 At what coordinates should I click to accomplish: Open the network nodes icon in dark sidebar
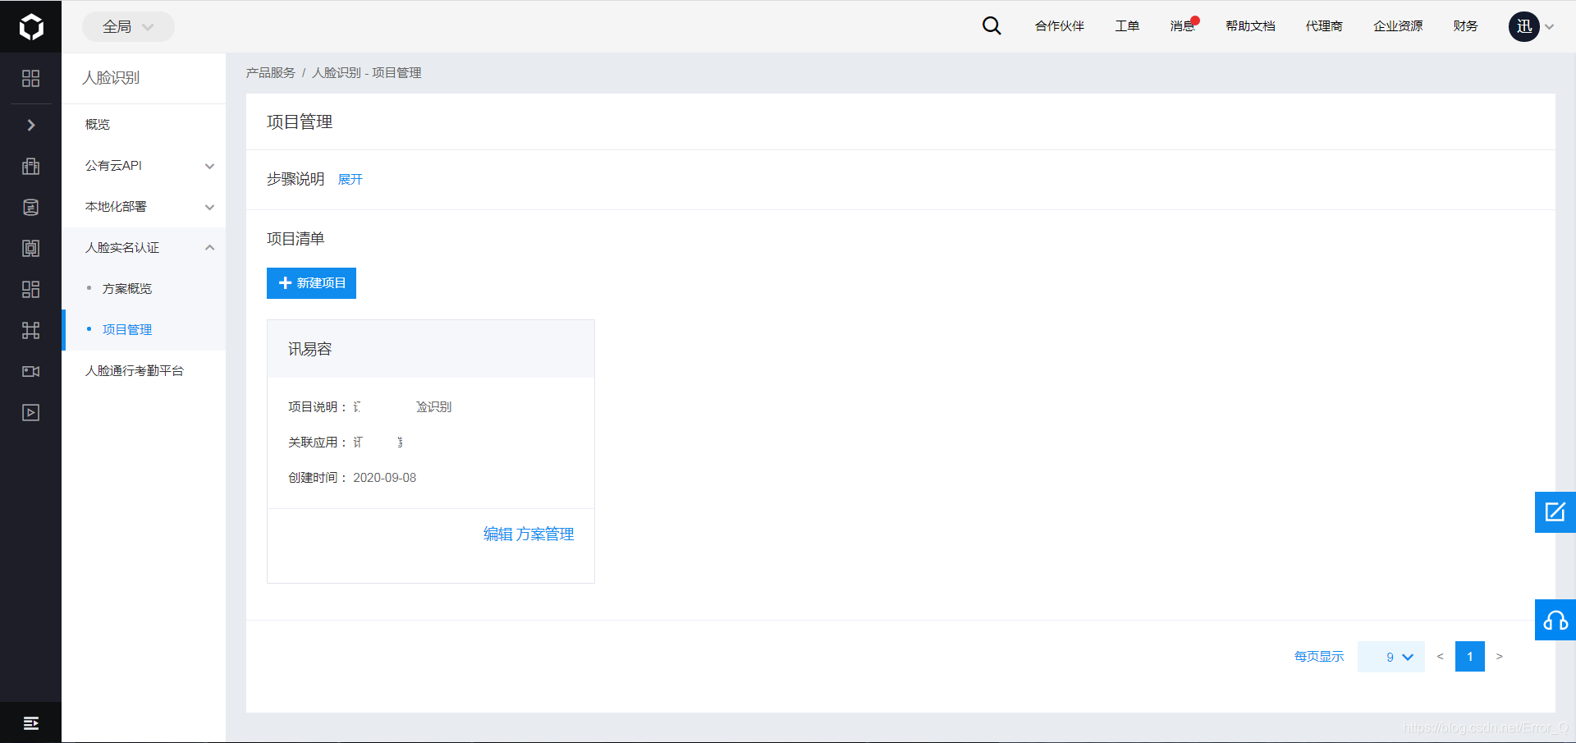(30, 330)
